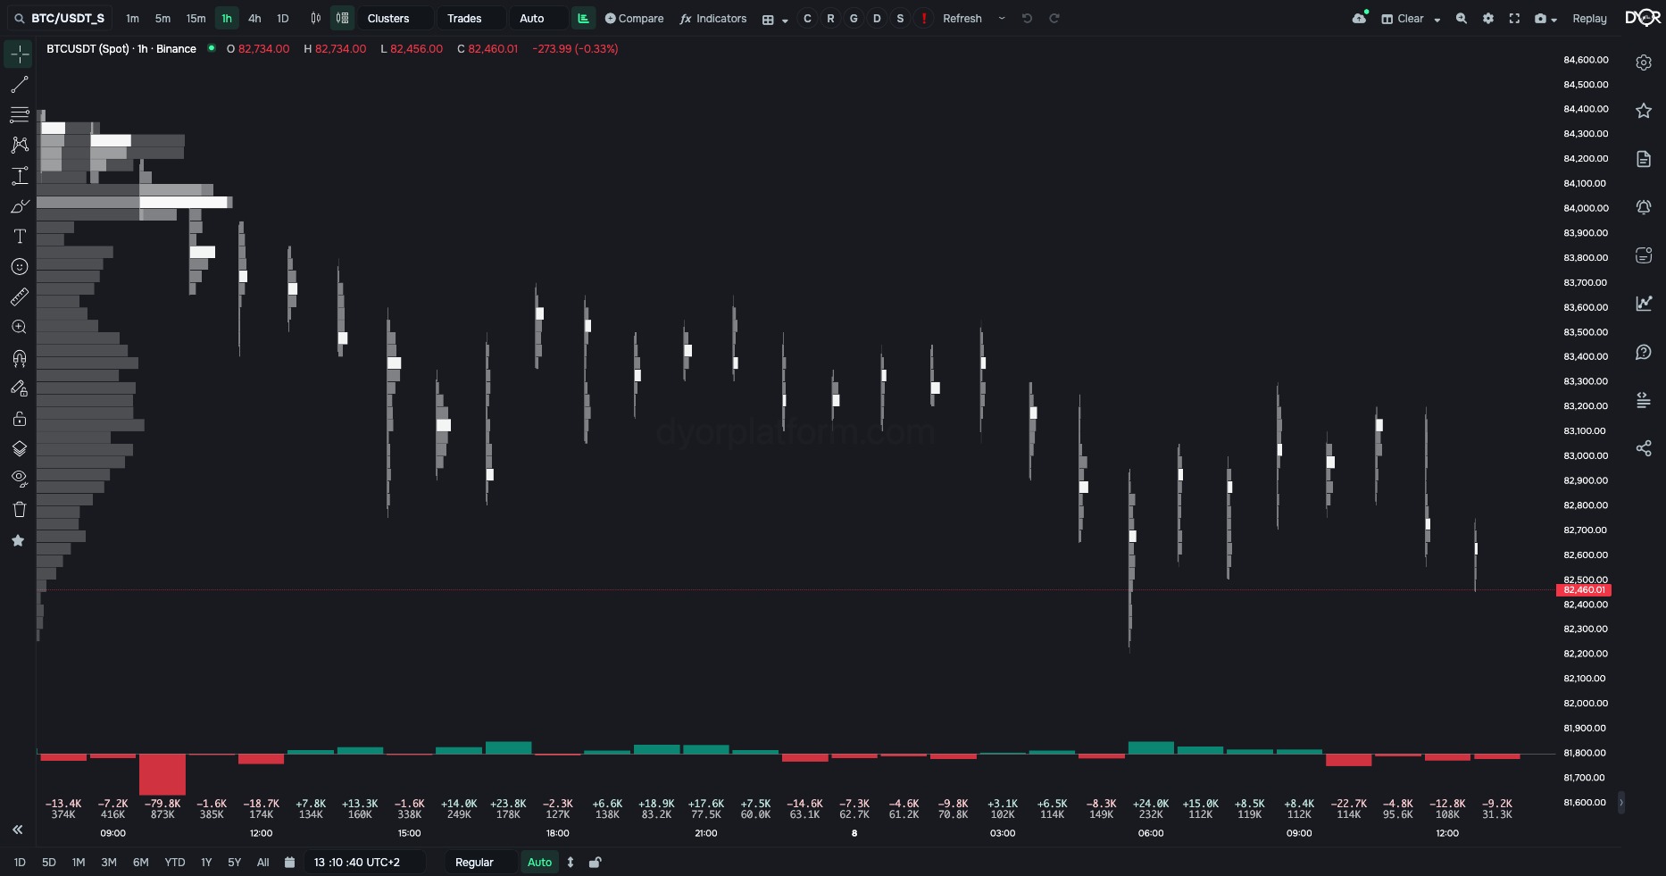Start Replay mode

[x=1589, y=19]
